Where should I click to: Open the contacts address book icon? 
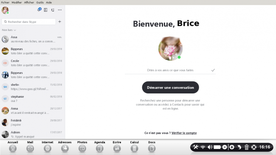pos(45,10)
